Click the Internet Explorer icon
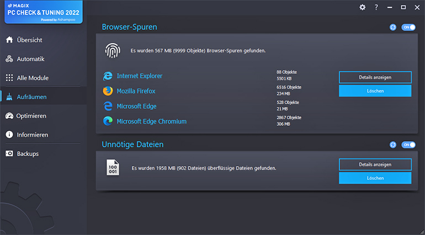This screenshot has width=425, height=235. click(108, 76)
